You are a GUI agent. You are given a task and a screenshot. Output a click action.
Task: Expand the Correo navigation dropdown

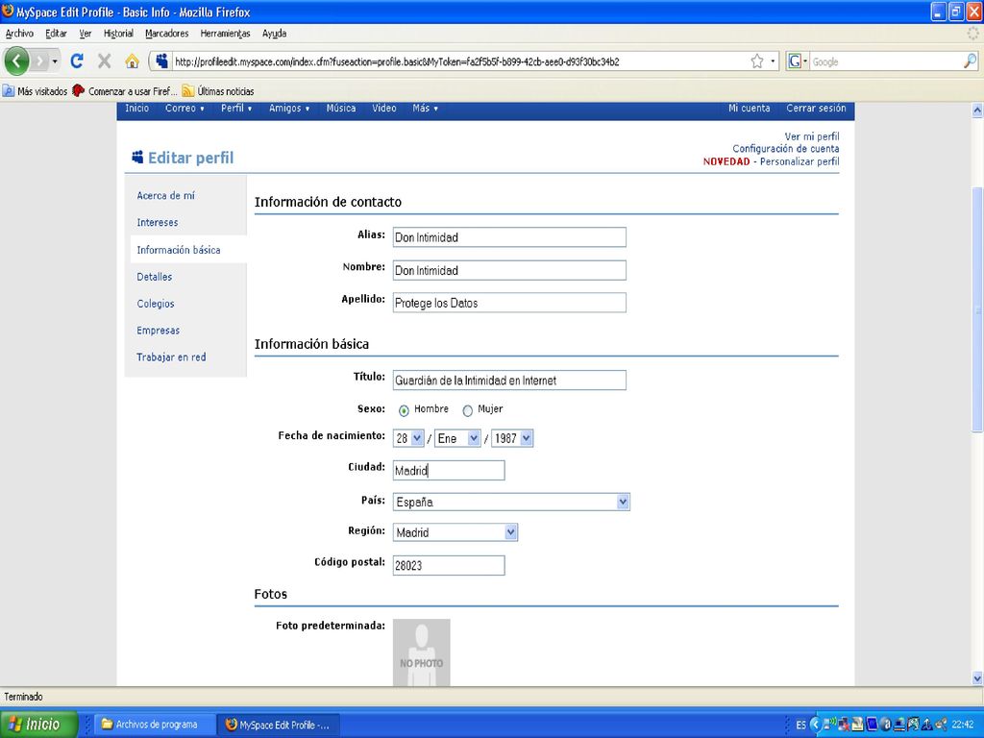[x=184, y=108]
